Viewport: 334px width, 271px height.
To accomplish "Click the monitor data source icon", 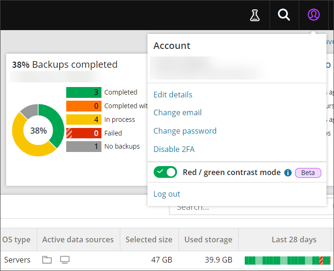I will point(65,260).
